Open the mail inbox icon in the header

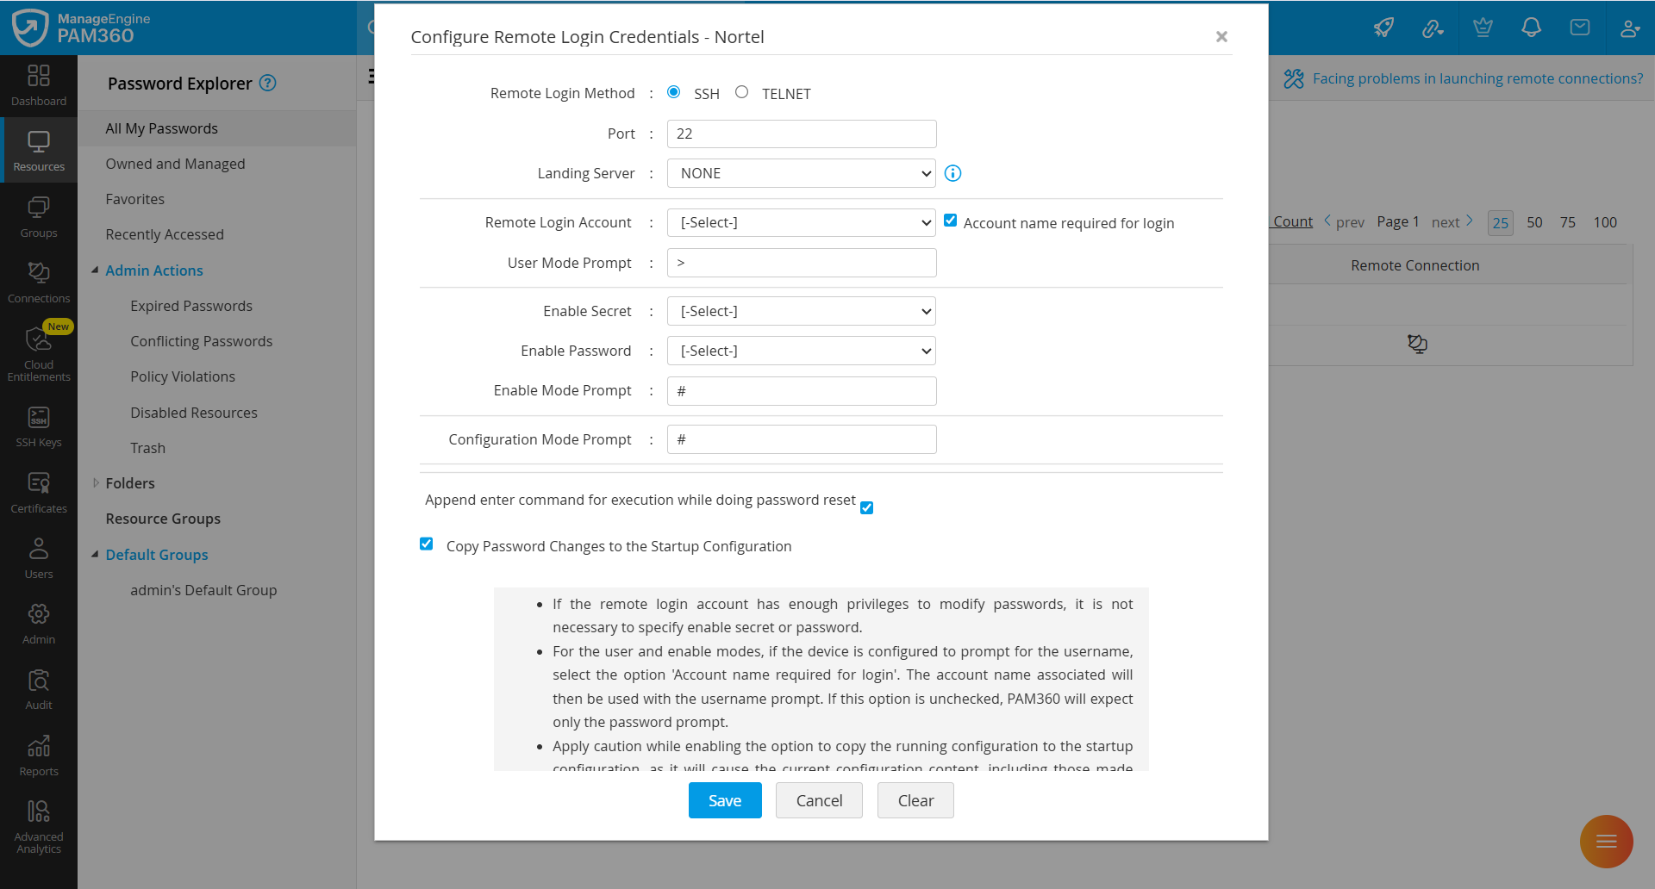[1580, 28]
